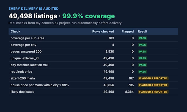Click the '99.9% coverage' green heading
Image resolution: width=187 pixels, height=112 pixels.
pos(89,16)
